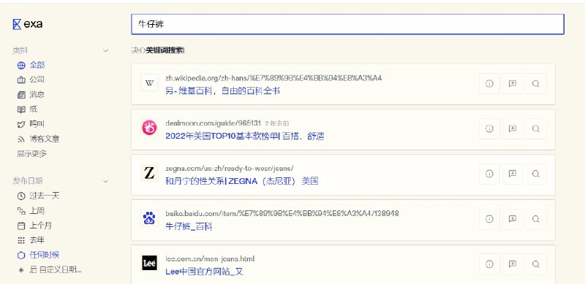Click the dealmoon.com/guide/965131 URL text

tap(214, 123)
